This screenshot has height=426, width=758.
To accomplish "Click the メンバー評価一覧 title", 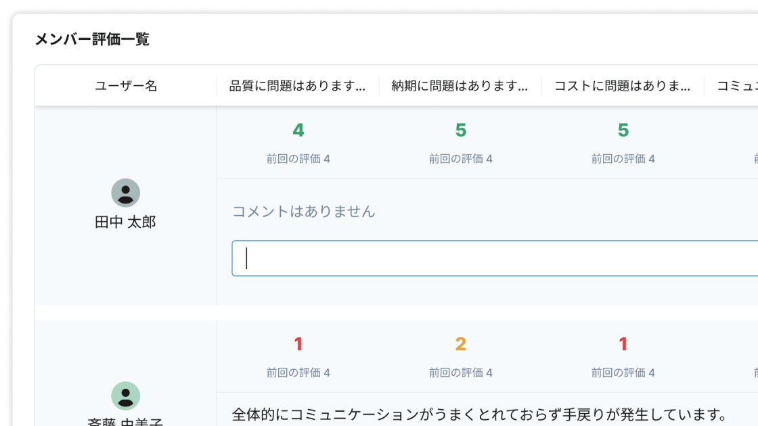I will click(x=92, y=39).
